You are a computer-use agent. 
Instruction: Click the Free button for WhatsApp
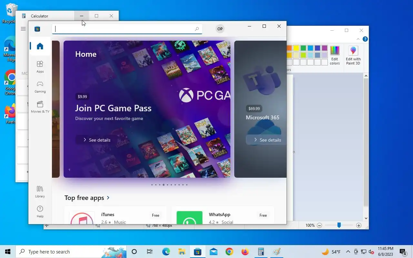coord(263,215)
